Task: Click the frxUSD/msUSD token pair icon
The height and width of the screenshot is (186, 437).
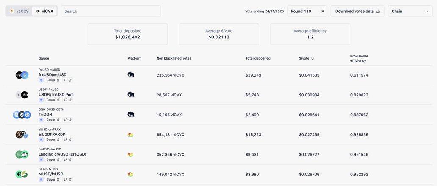Action: coord(22,75)
